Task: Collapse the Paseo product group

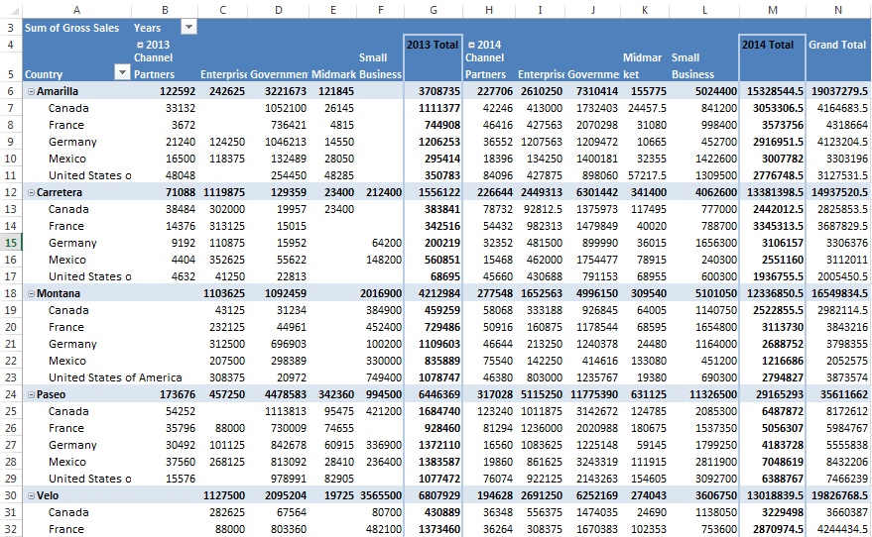Action: tap(31, 395)
